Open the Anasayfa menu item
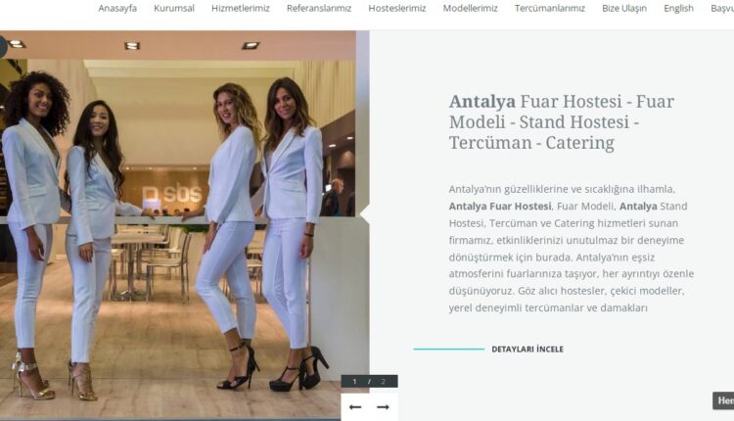The width and height of the screenshot is (734, 421). tap(117, 9)
